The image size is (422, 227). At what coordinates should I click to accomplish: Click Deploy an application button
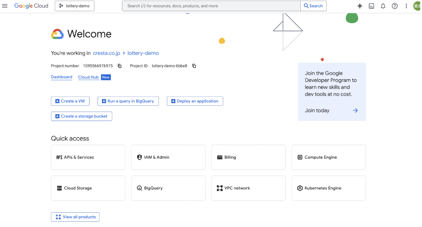(195, 101)
